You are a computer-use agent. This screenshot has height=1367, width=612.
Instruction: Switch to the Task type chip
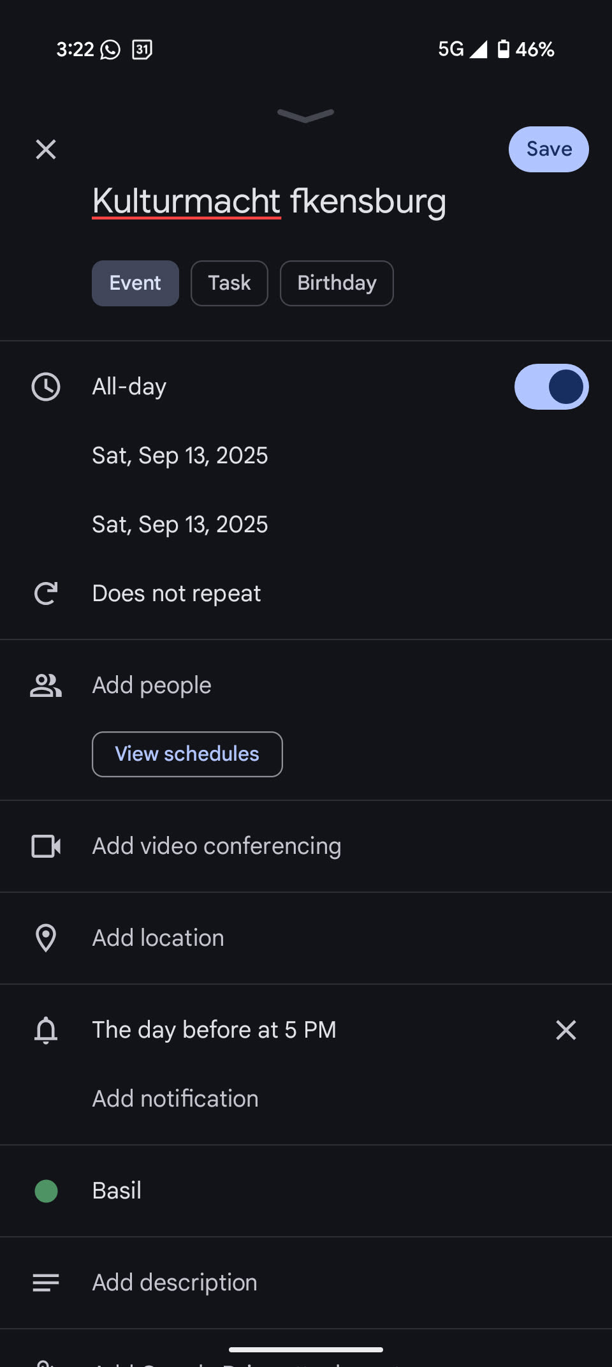coord(229,283)
